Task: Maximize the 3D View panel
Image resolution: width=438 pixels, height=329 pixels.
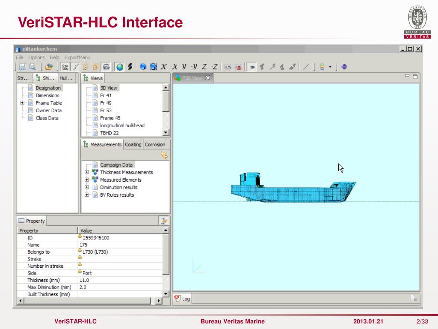Action: [415, 77]
